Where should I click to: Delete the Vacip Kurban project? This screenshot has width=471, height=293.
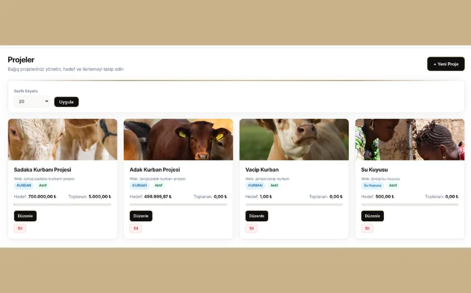pos(251,228)
